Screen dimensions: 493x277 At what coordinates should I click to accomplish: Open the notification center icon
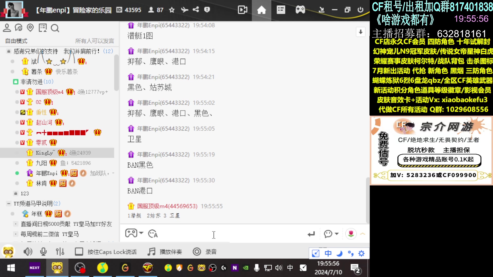tap(356, 269)
